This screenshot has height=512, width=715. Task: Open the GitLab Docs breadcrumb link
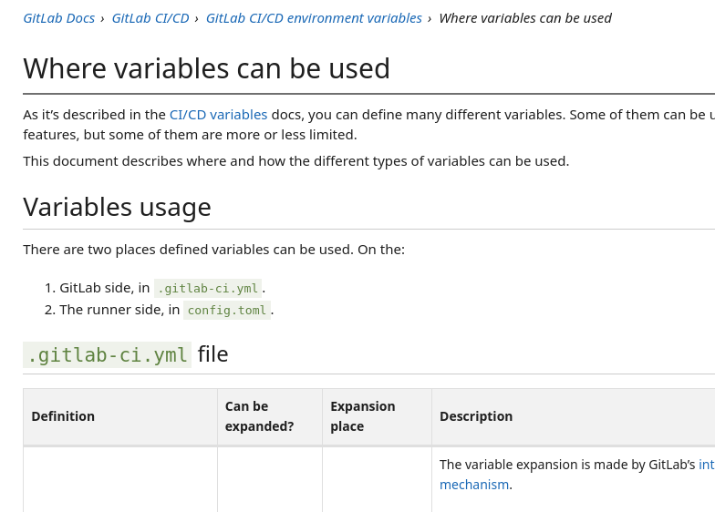[58, 18]
